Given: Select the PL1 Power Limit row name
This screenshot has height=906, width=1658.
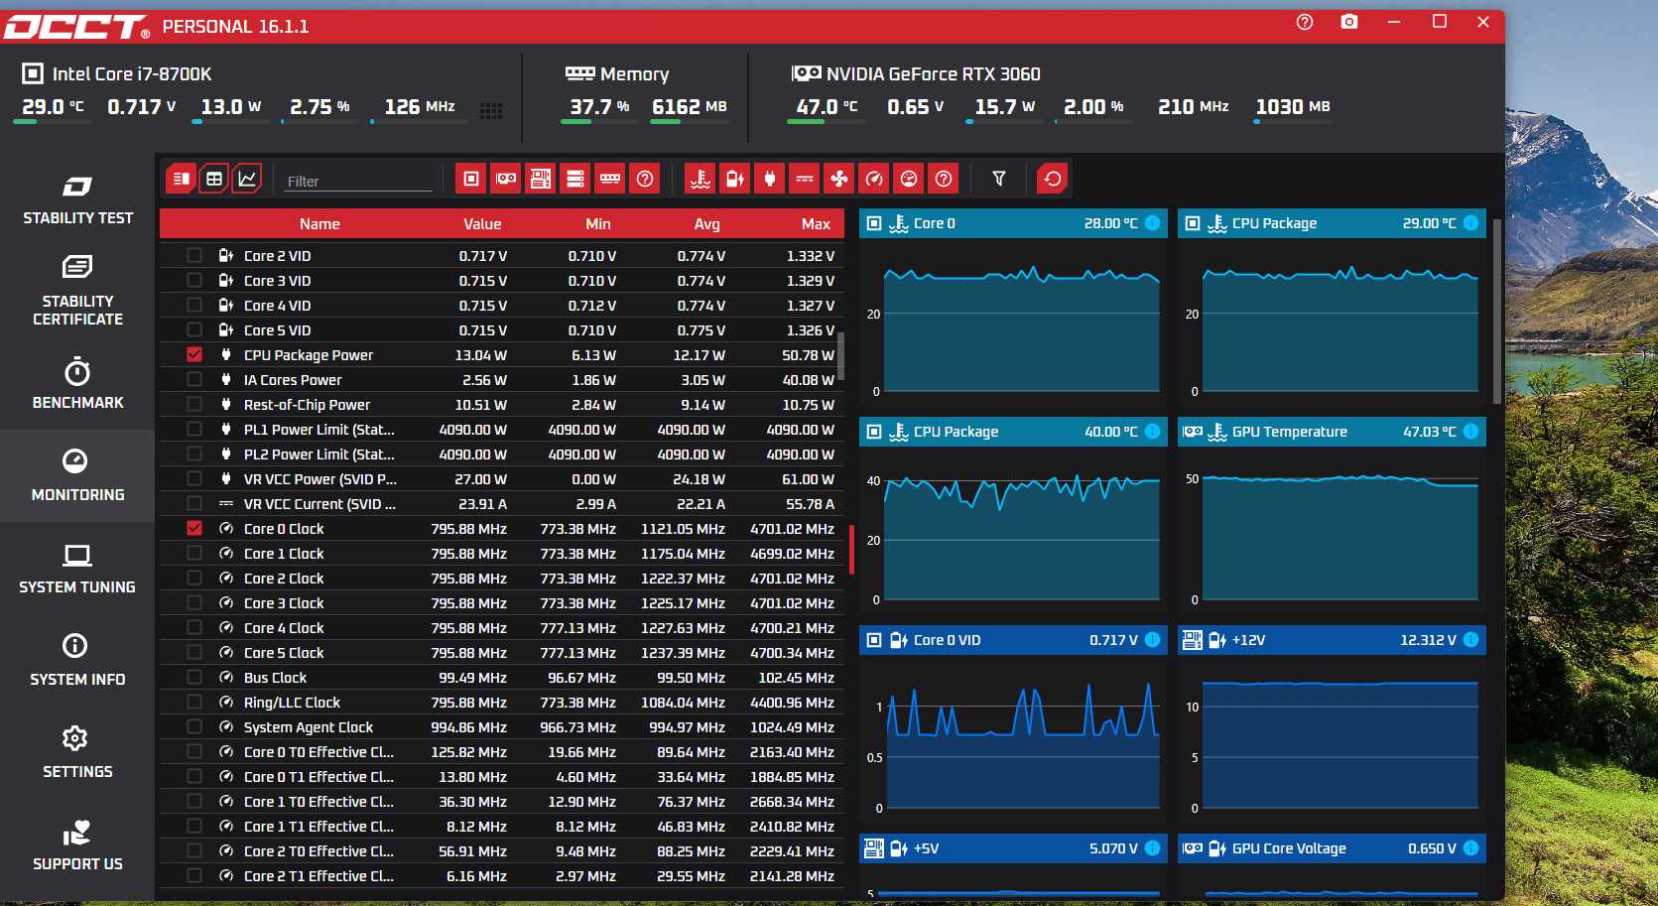Looking at the screenshot, I should pos(319,429).
